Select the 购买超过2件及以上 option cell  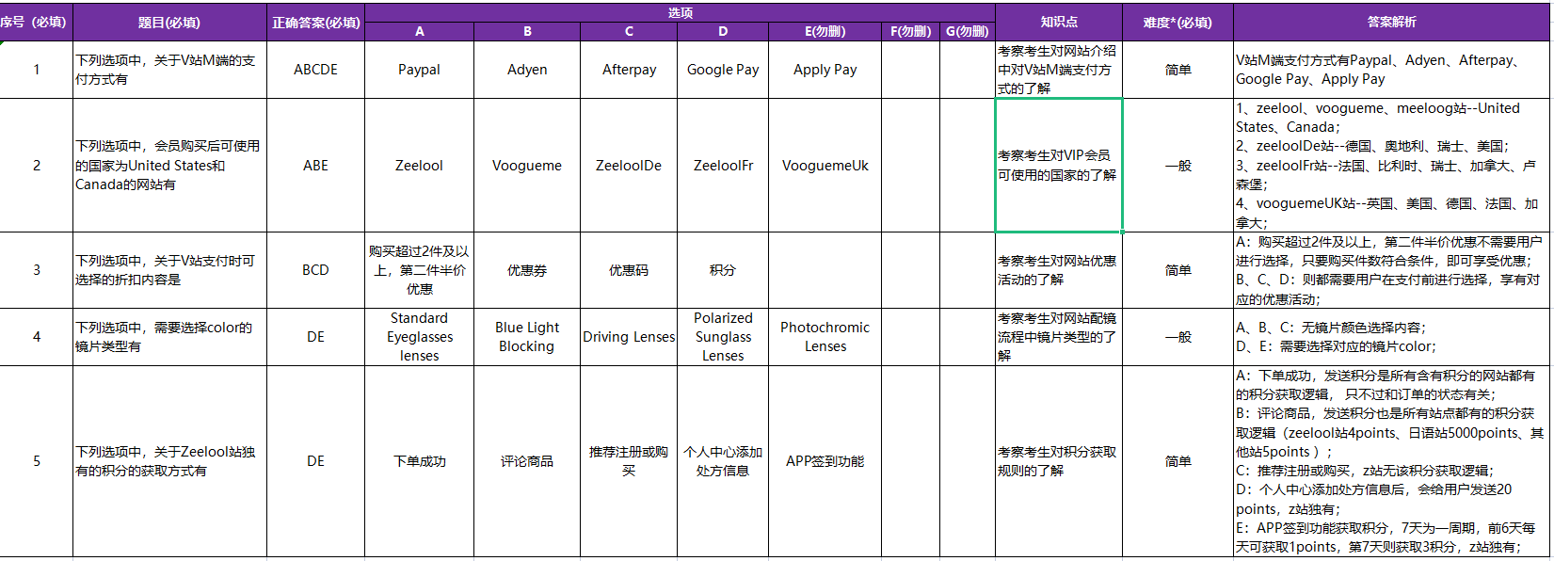pos(419,270)
